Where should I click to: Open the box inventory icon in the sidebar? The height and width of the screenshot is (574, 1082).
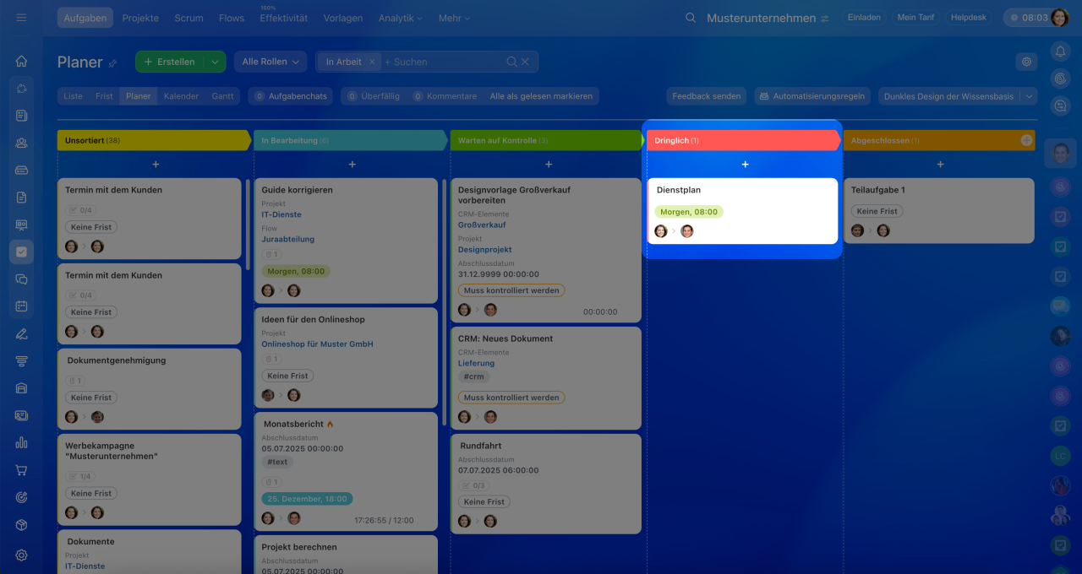click(x=21, y=525)
